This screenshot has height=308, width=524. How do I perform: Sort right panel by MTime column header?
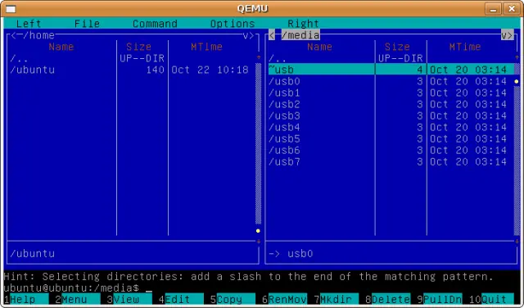(465, 47)
